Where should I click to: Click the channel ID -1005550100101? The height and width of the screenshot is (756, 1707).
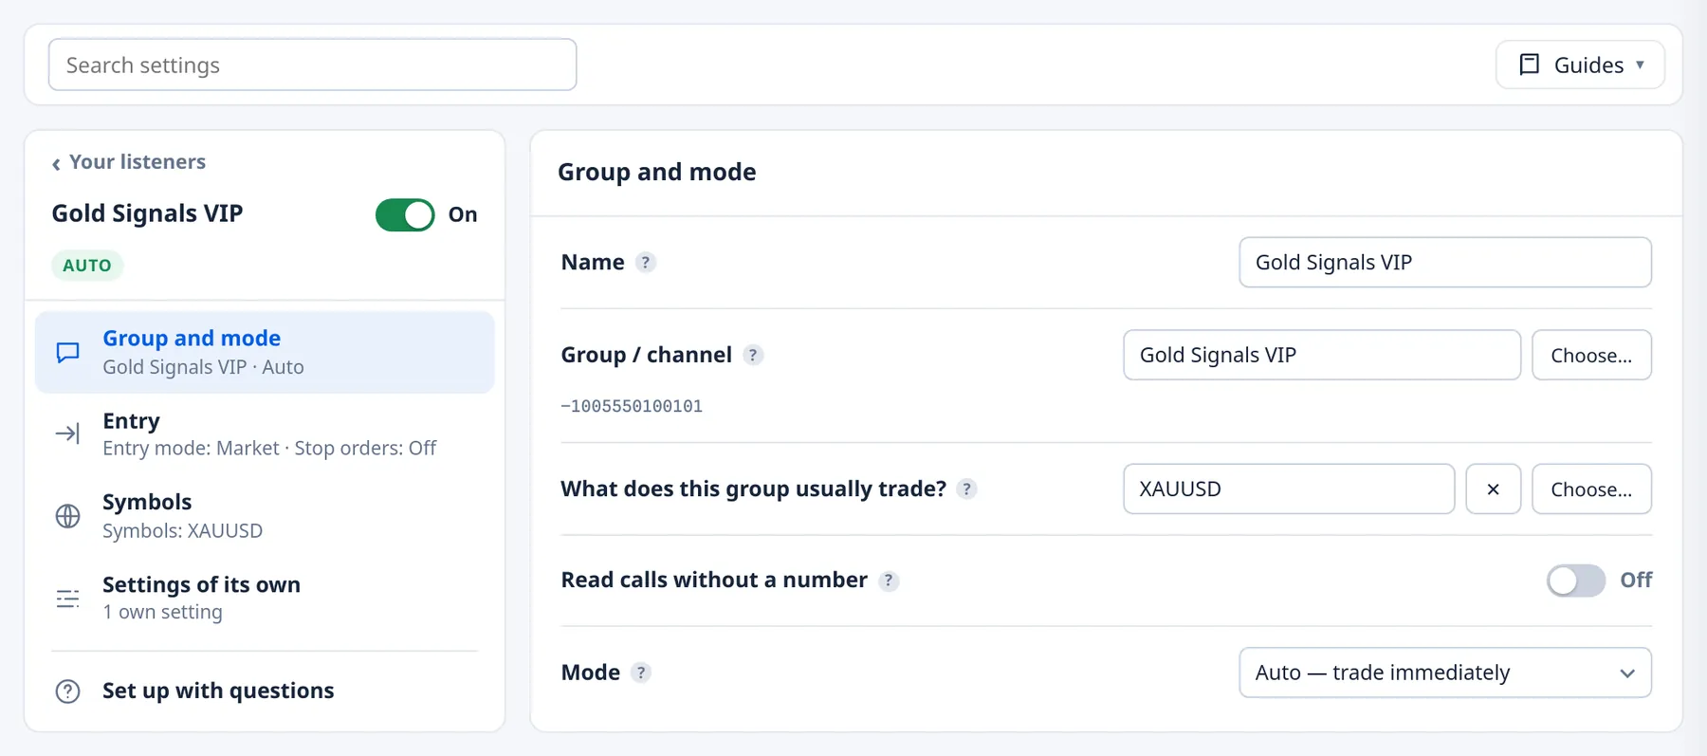pos(632,407)
